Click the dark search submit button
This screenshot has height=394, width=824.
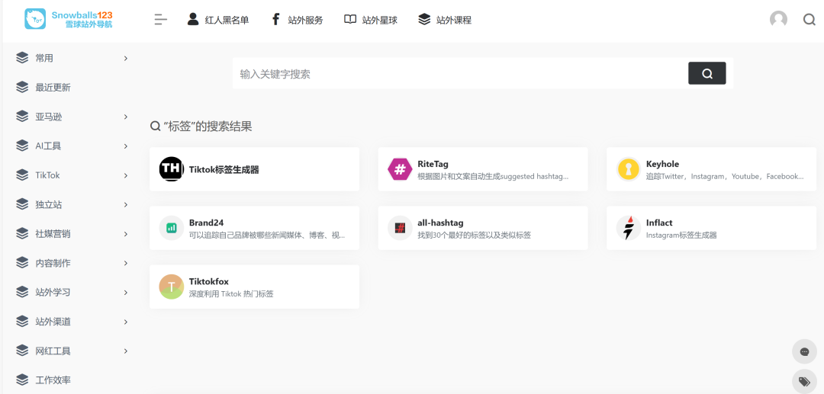point(707,73)
